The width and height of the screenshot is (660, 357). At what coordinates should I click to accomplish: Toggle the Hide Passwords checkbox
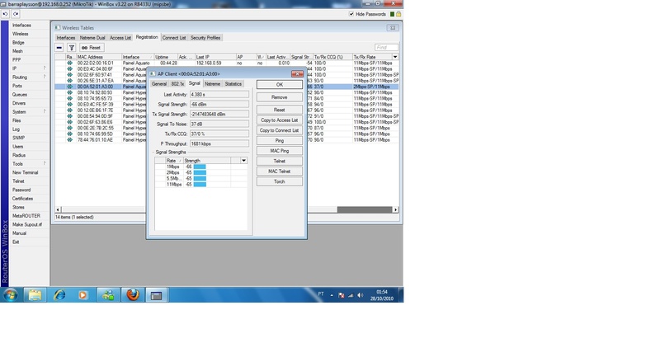click(x=351, y=14)
